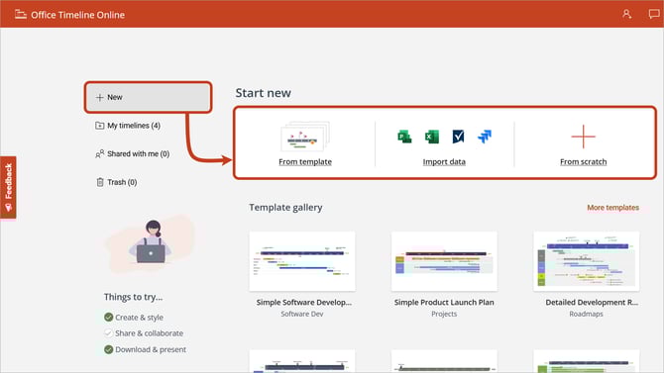Click the user account profile icon
Image resolution: width=664 pixels, height=373 pixels.
click(x=626, y=15)
